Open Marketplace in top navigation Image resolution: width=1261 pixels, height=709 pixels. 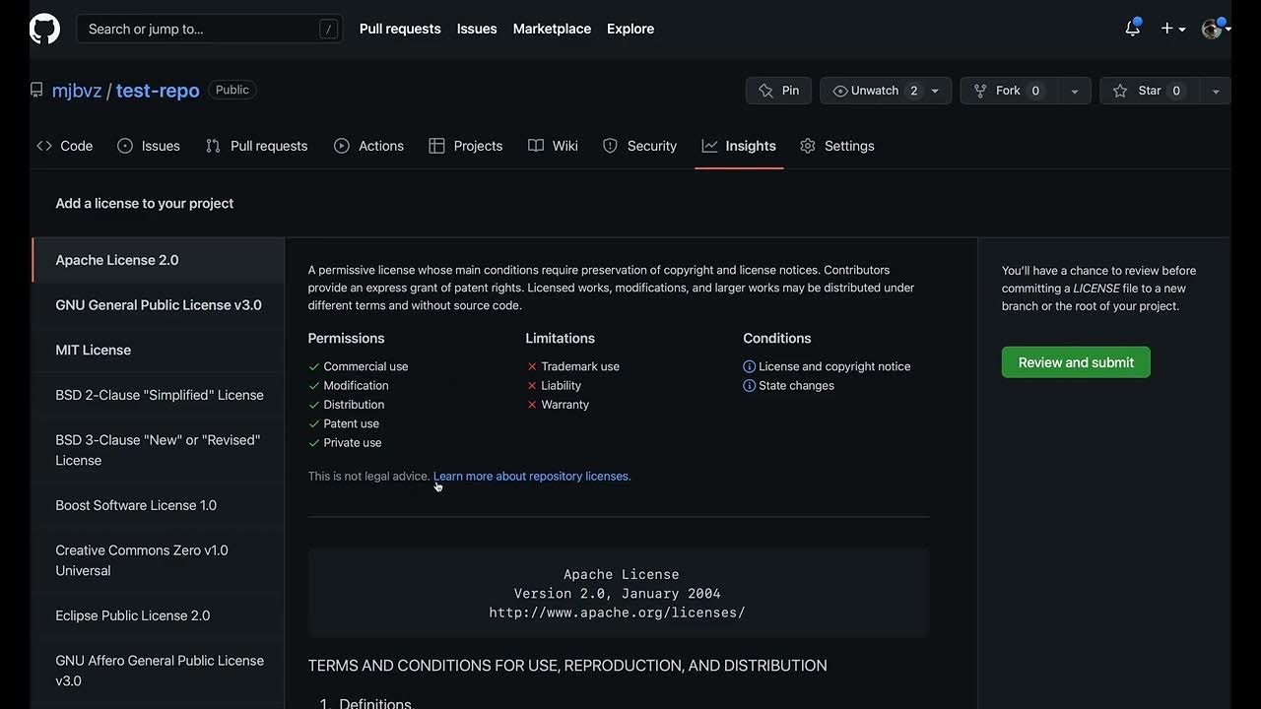coord(552,29)
